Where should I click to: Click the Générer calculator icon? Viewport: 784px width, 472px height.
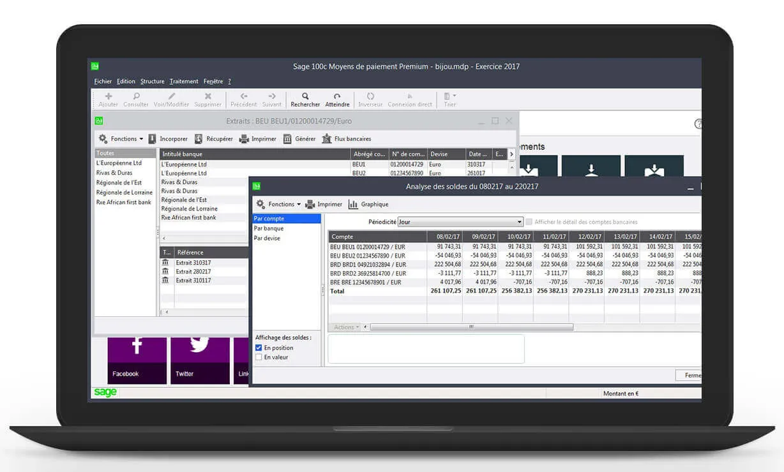click(x=287, y=138)
